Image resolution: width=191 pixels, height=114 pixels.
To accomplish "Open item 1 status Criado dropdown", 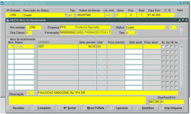I will 35,47.
